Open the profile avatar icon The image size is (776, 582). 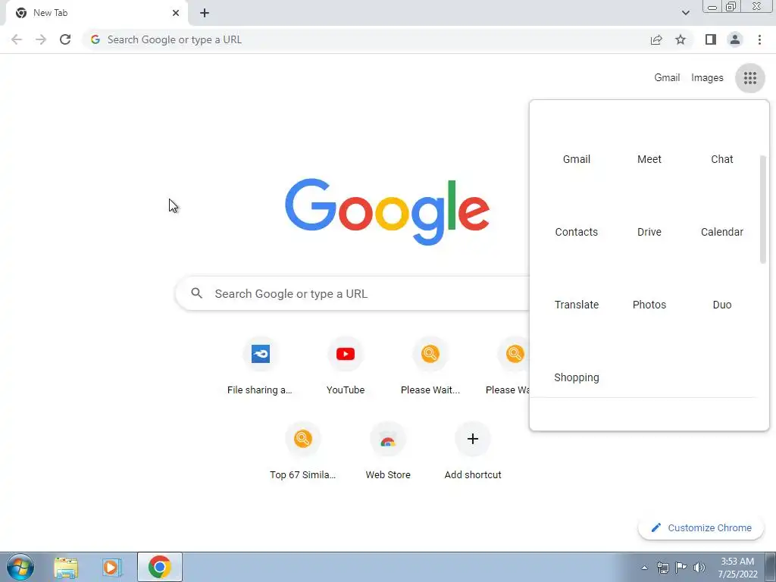(x=735, y=39)
